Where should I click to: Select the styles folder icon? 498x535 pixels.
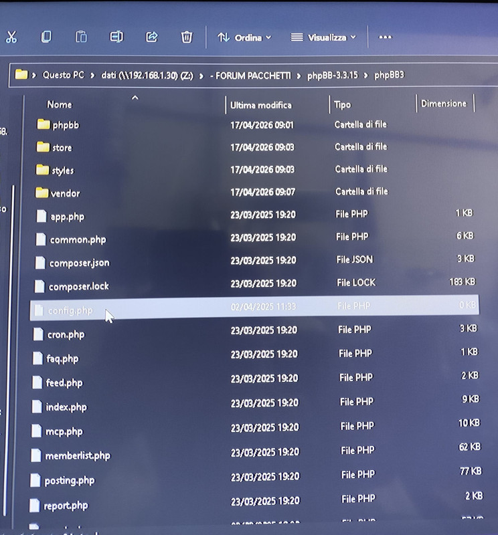[x=42, y=169]
